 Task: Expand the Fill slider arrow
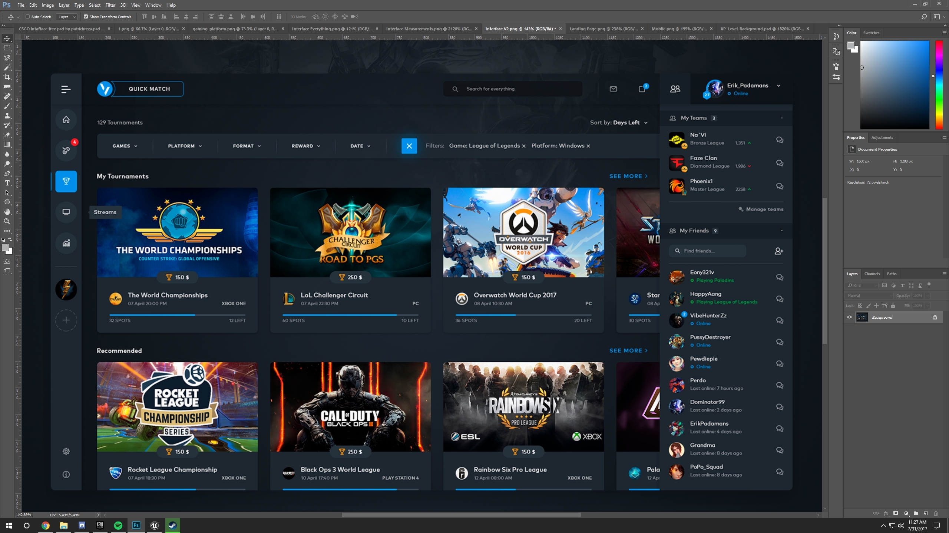click(927, 305)
